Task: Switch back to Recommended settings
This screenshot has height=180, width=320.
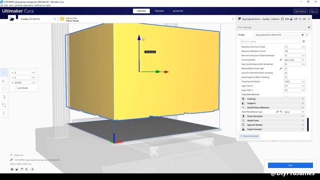Action: [x=249, y=136]
